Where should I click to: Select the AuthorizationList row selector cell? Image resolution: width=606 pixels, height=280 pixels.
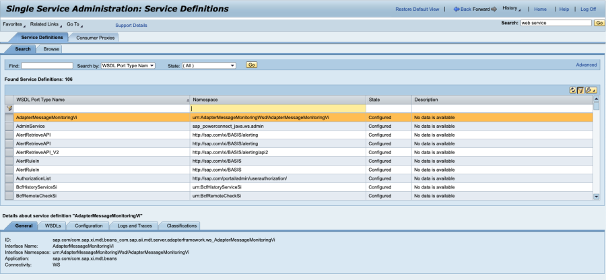pyautogui.click(x=9, y=178)
